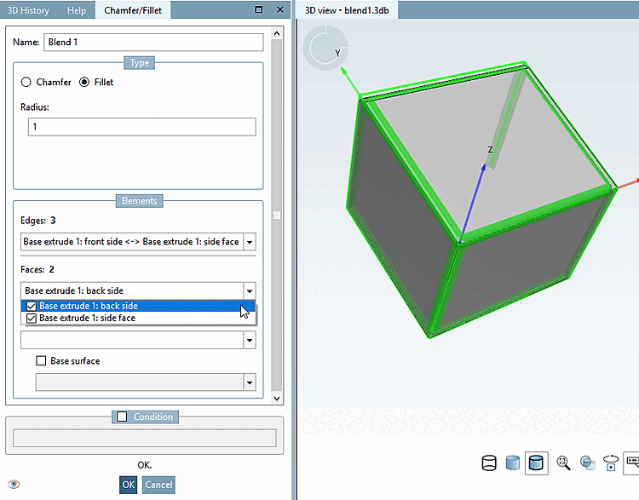The height and width of the screenshot is (500, 639).
Task: Select shaded with edges display icon
Action: [x=536, y=463]
